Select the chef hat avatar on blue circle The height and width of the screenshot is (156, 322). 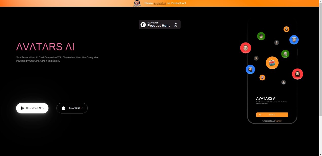point(294,40)
